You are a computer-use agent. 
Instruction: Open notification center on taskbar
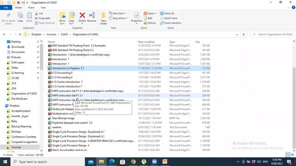[x=290, y=162]
